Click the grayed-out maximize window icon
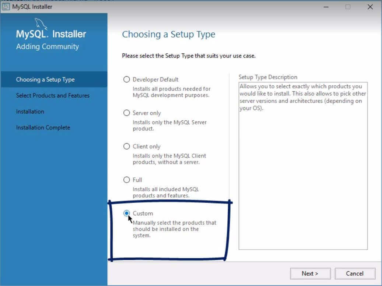This screenshot has width=382, height=286. (x=348, y=7)
